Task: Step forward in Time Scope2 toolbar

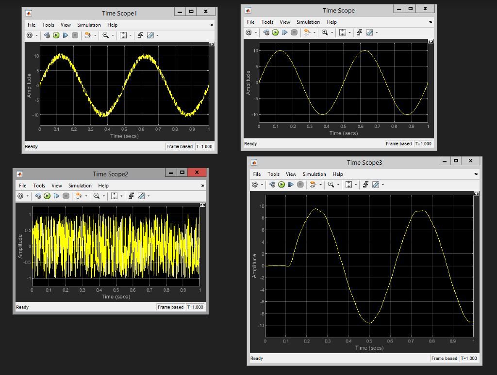Action: pos(56,196)
